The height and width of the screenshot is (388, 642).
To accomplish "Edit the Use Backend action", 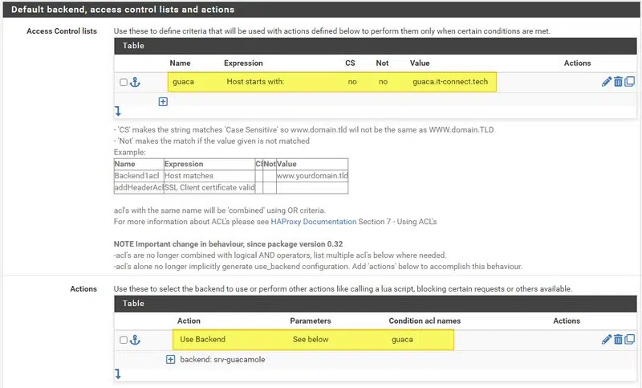I will 607,339.
